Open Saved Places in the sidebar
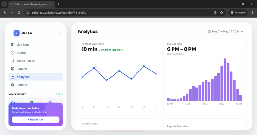Viewport: 257px width, 135px height. (x=36, y=61)
